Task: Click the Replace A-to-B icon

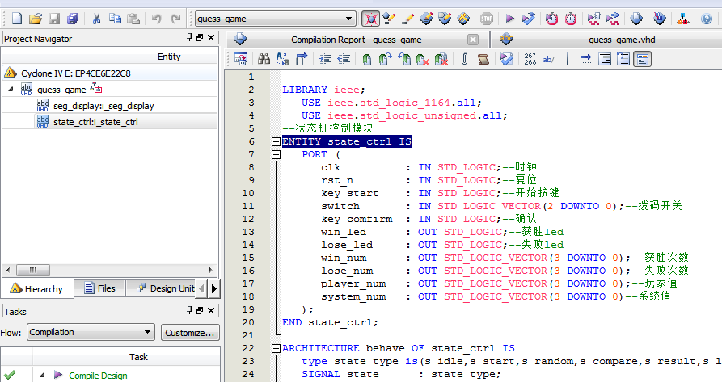Action: click(282, 59)
